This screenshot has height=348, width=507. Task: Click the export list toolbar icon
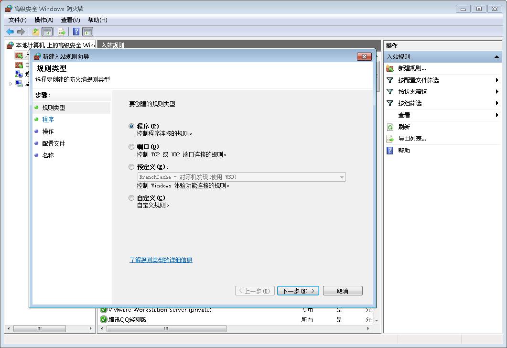(x=61, y=32)
